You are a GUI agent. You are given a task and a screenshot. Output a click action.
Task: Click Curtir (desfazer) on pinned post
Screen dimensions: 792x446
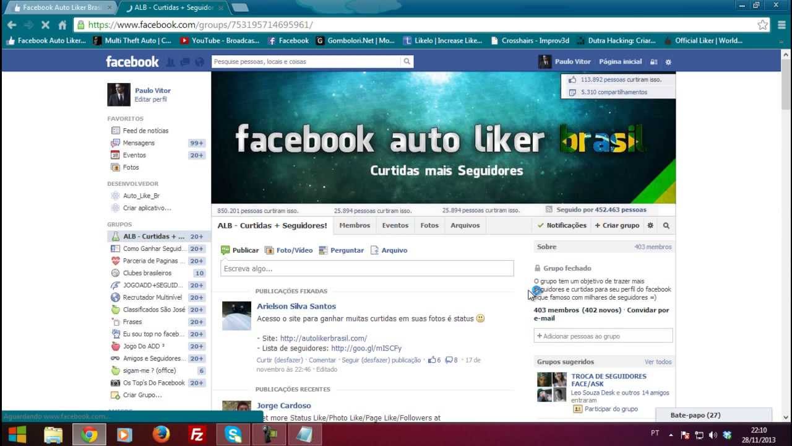pyautogui.click(x=280, y=360)
